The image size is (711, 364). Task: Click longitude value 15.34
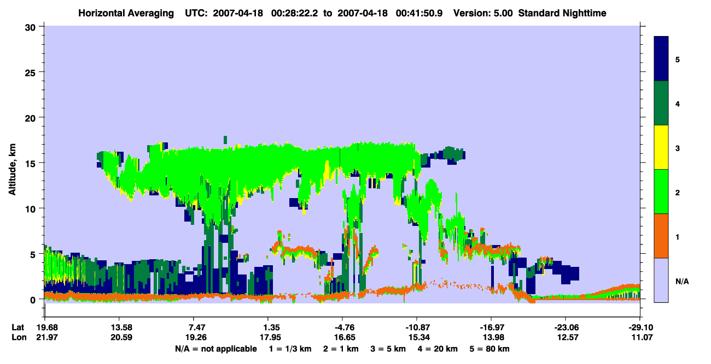[418, 337]
